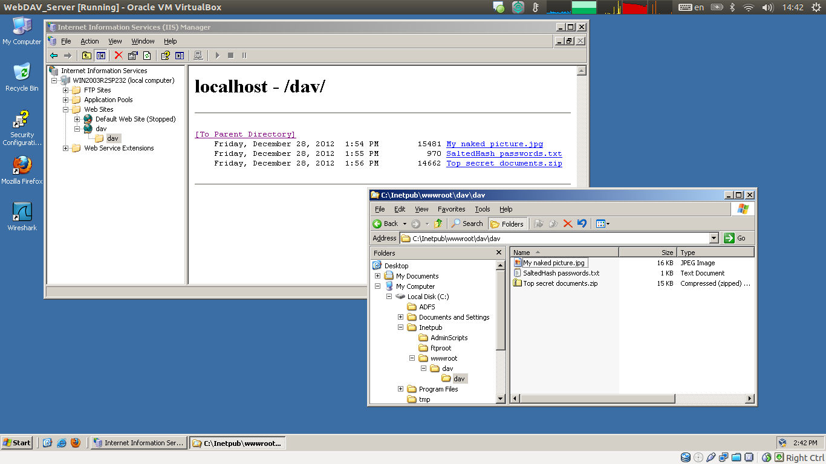Image resolution: width=826 pixels, height=464 pixels.
Task: Switch to Internet Information Services taskbar button
Action: coord(138,443)
